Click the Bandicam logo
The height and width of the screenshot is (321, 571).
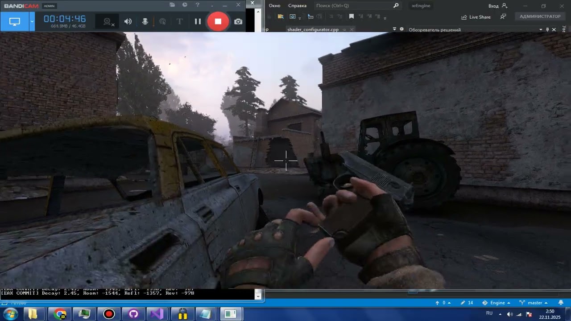coord(21,6)
